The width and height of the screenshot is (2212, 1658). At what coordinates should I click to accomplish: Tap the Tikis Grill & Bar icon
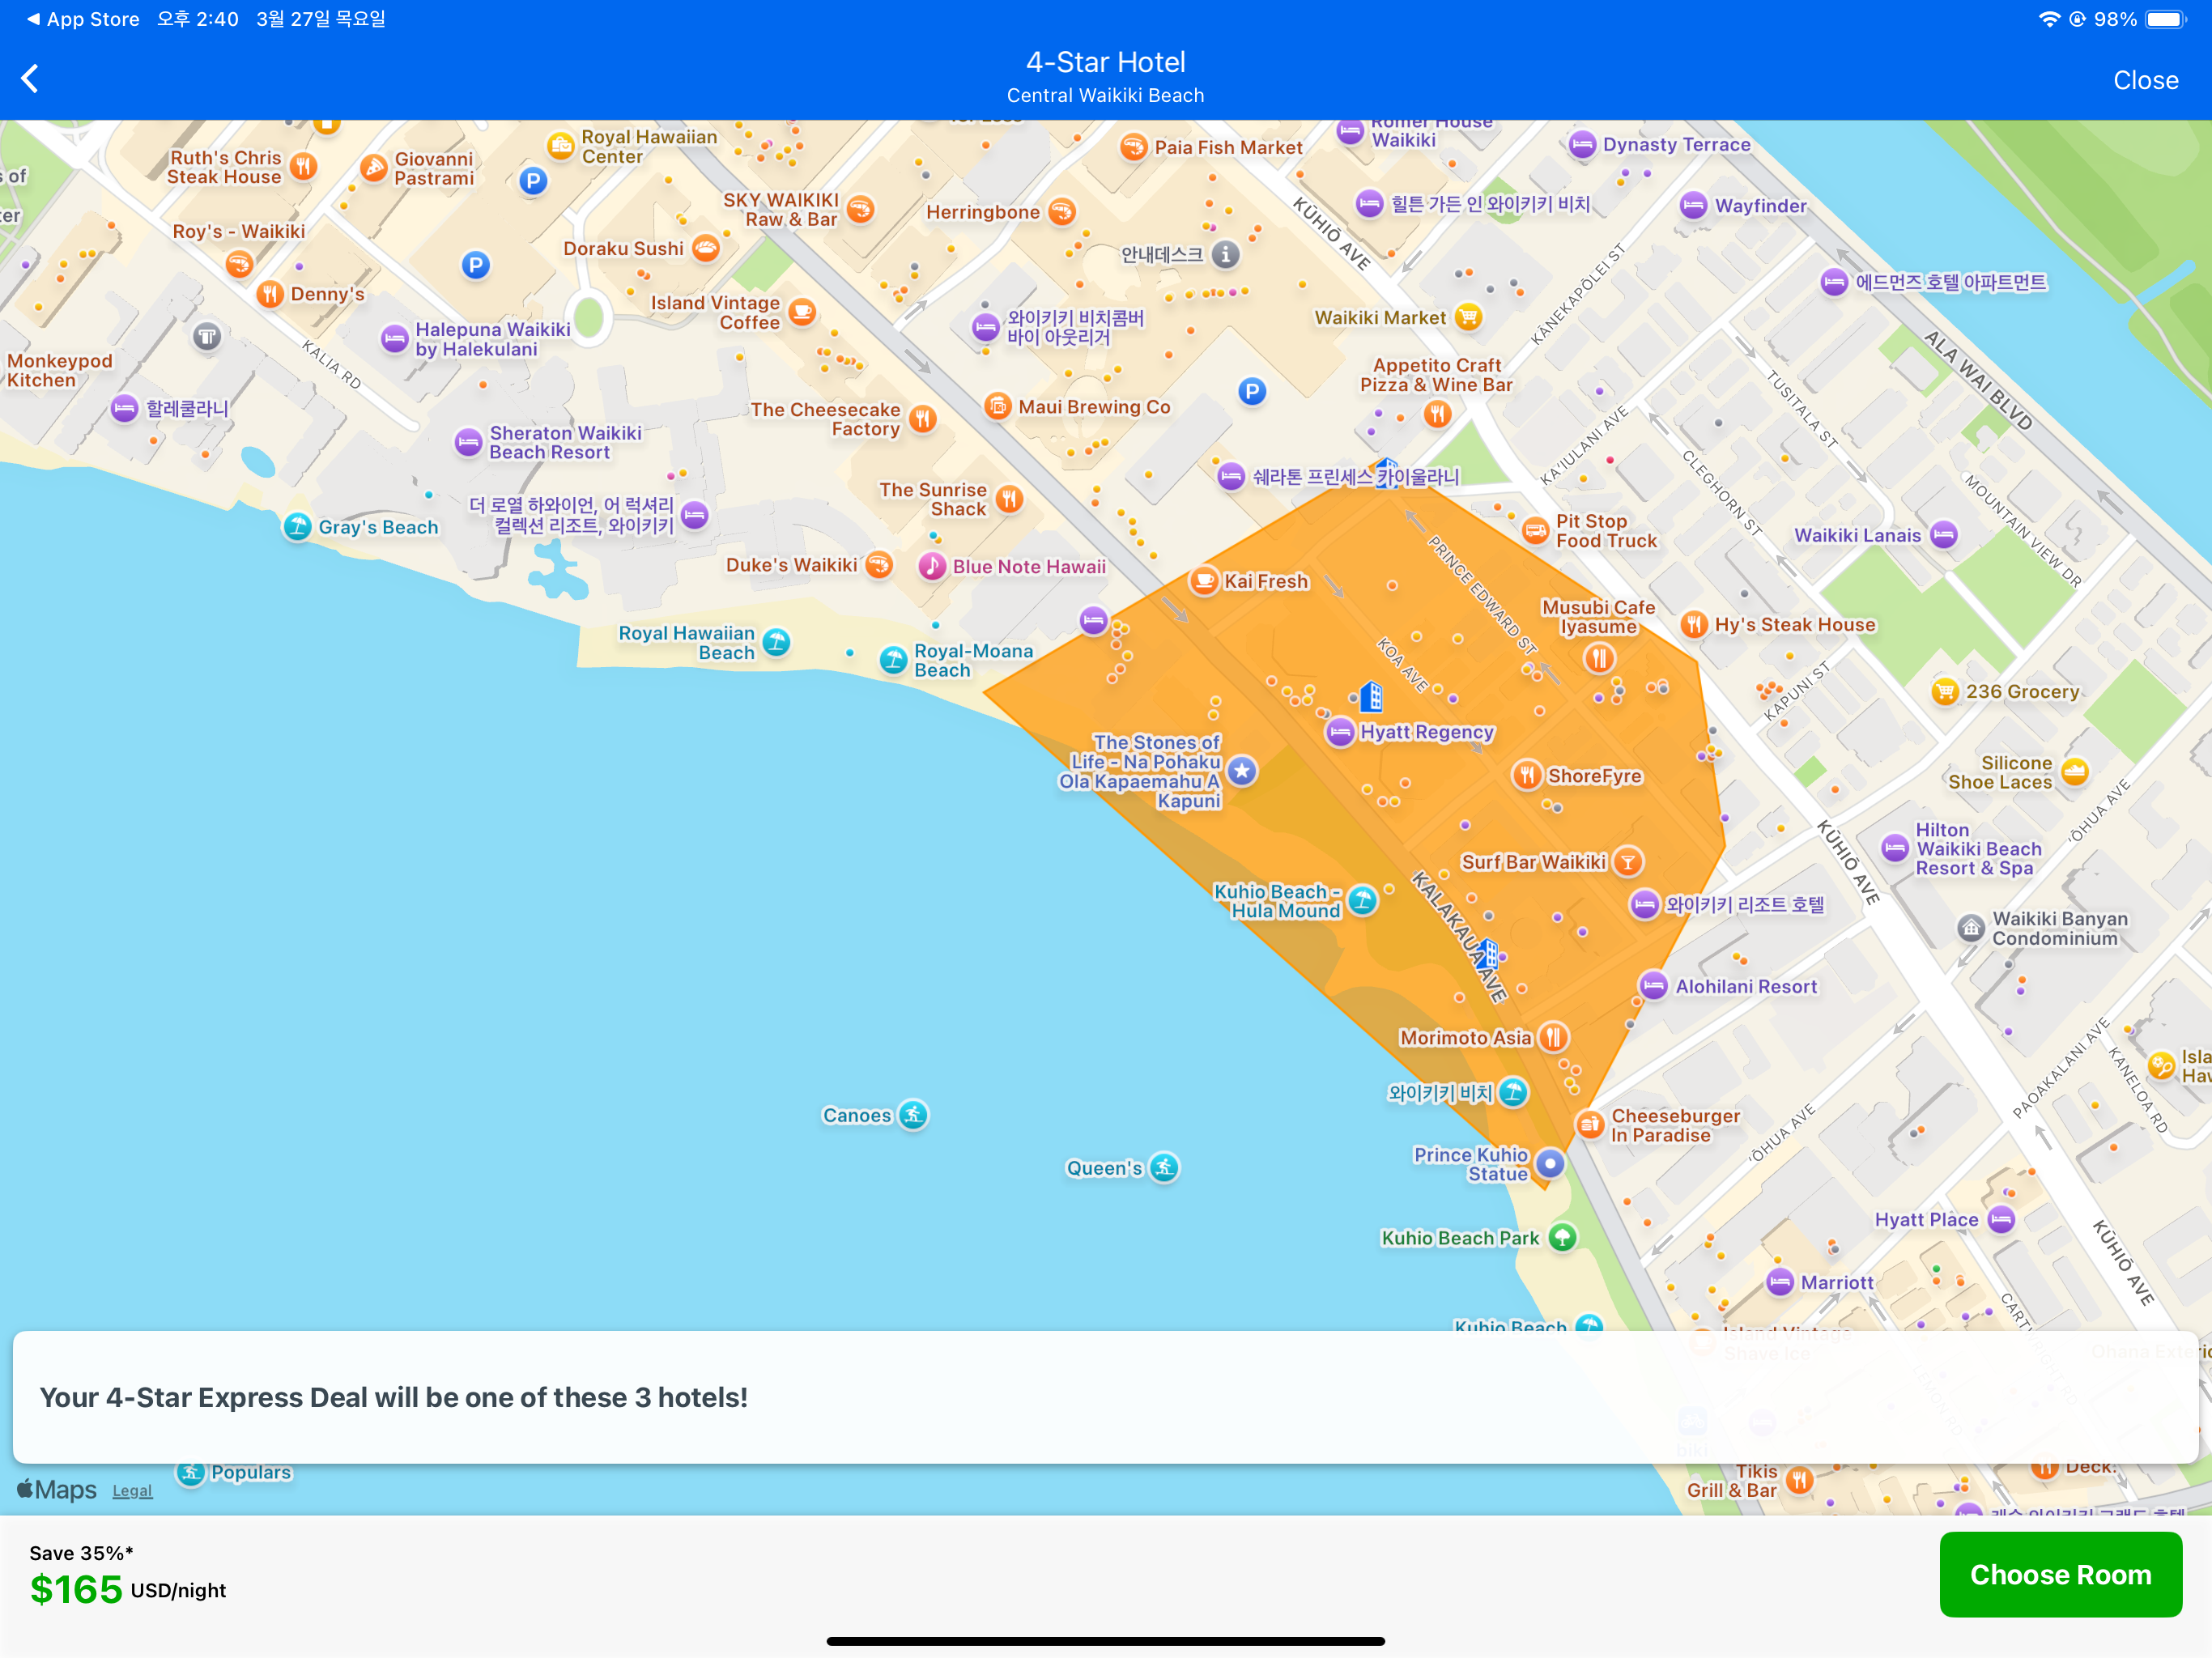(1799, 1480)
